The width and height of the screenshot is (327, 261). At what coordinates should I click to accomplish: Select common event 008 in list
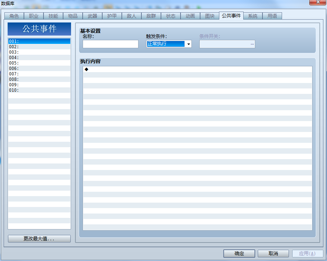coord(39,79)
